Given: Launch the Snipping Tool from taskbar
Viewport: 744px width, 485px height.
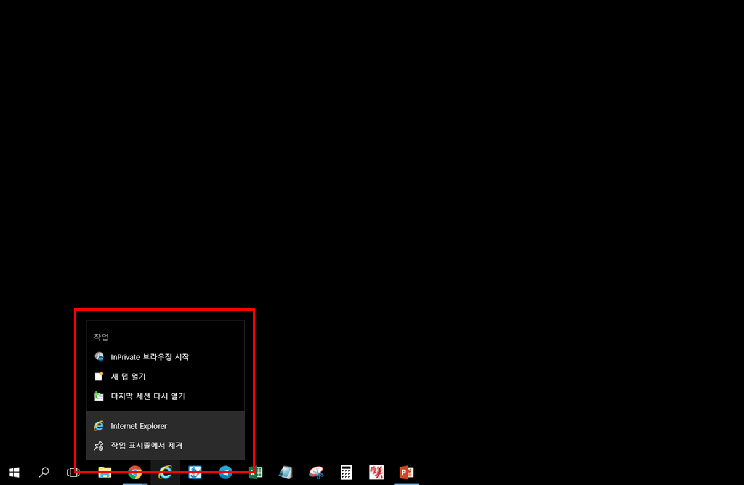Looking at the screenshot, I should [316, 472].
